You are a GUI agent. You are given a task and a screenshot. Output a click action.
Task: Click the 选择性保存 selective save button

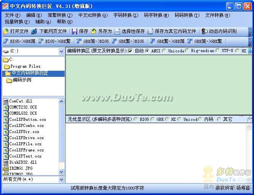coord(130,31)
